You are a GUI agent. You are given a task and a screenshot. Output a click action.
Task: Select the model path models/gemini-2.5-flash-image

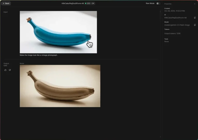[x=177, y=25]
